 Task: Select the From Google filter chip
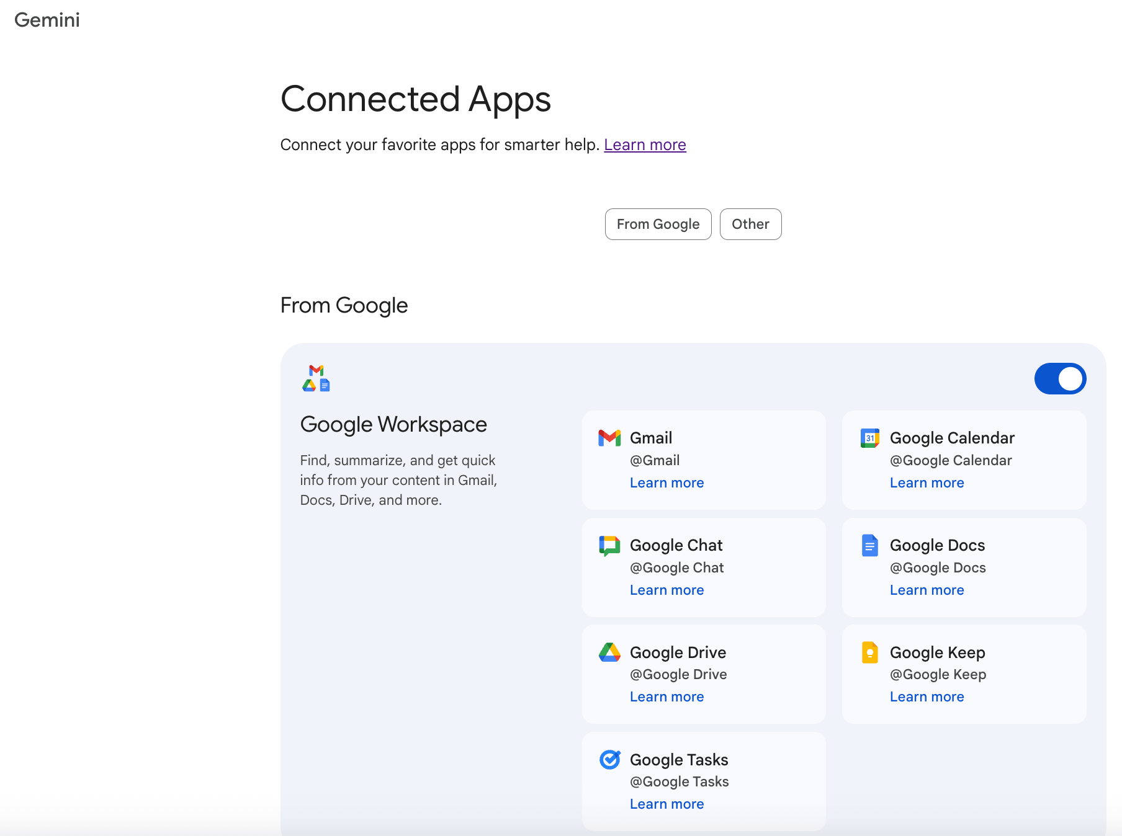tap(658, 224)
